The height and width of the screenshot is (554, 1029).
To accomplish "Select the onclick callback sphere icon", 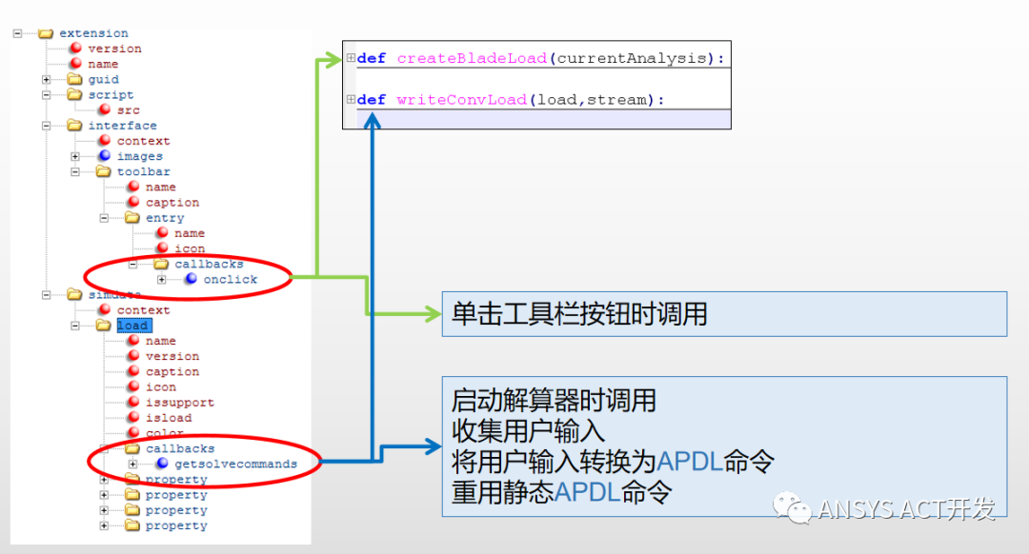I will tap(192, 279).
